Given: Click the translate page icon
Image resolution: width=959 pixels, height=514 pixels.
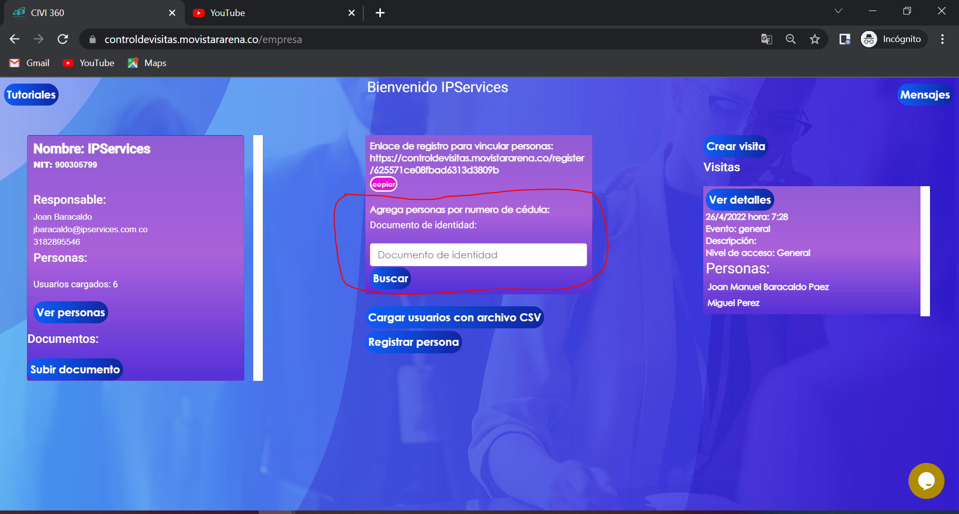Looking at the screenshot, I should (766, 39).
